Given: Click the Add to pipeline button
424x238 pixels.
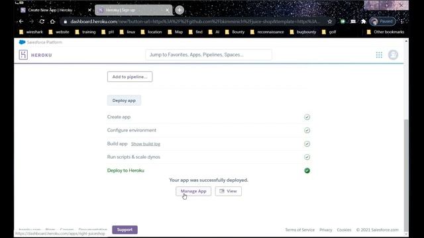Looking at the screenshot, I should tap(130, 77).
